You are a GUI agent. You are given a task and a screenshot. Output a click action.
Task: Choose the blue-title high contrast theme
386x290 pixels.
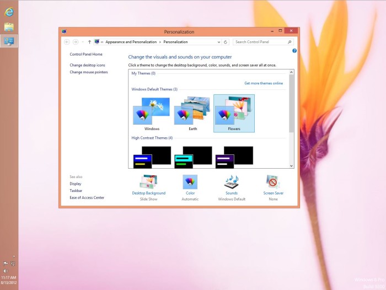152,157
